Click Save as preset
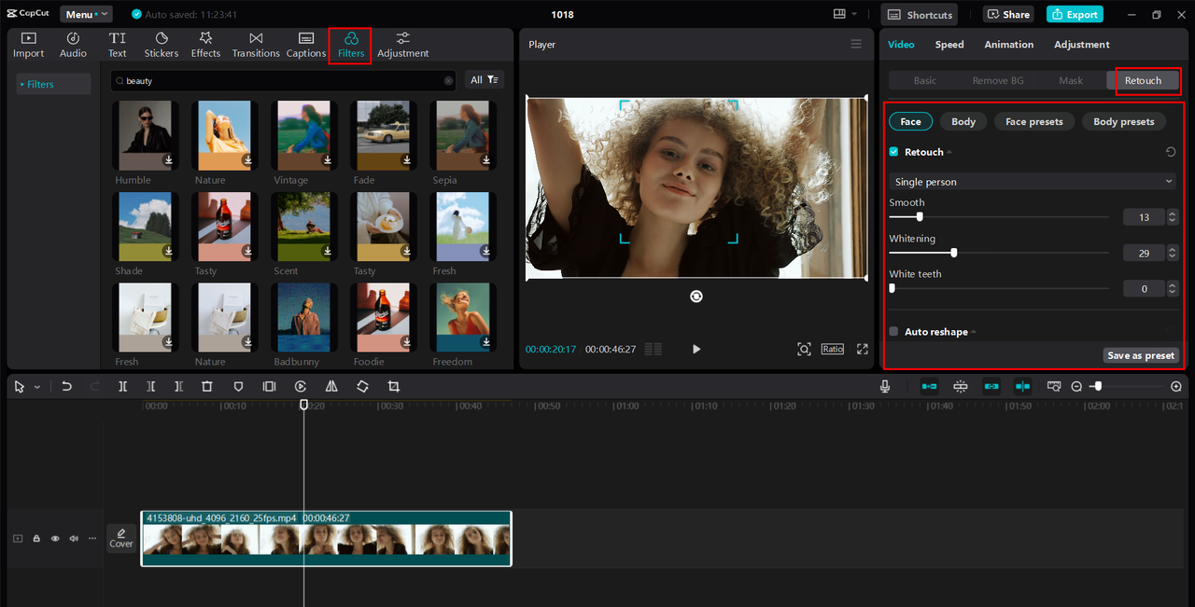Viewport: 1195px width, 607px height. 1141,355
